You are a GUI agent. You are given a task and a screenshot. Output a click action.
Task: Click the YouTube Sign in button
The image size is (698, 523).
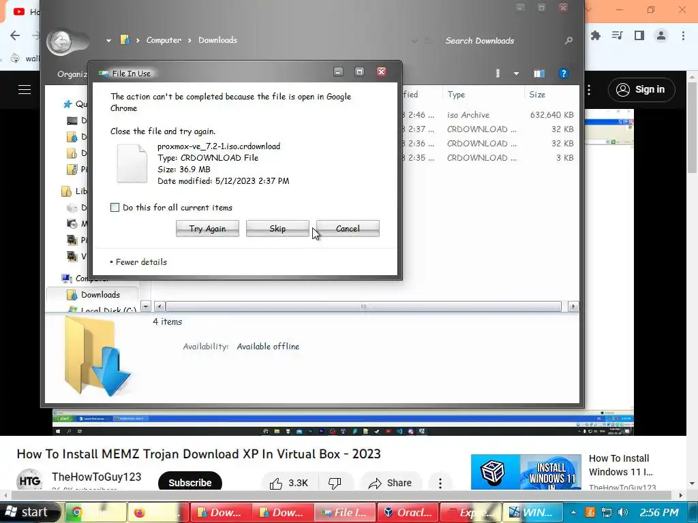[641, 89]
